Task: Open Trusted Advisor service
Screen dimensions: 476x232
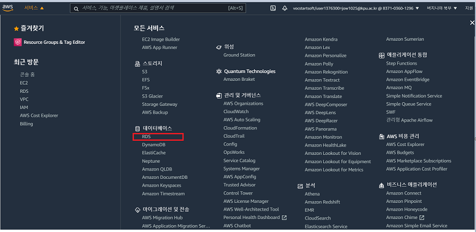Action: click(x=239, y=185)
